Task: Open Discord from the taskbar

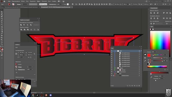Action: pyautogui.click(x=51, y=95)
